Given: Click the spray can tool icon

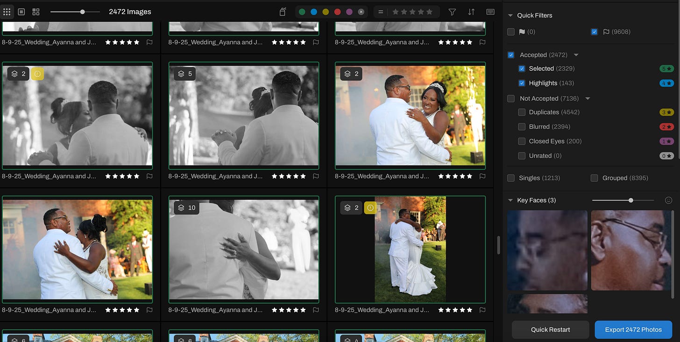Looking at the screenshot, I should point(283,12).
